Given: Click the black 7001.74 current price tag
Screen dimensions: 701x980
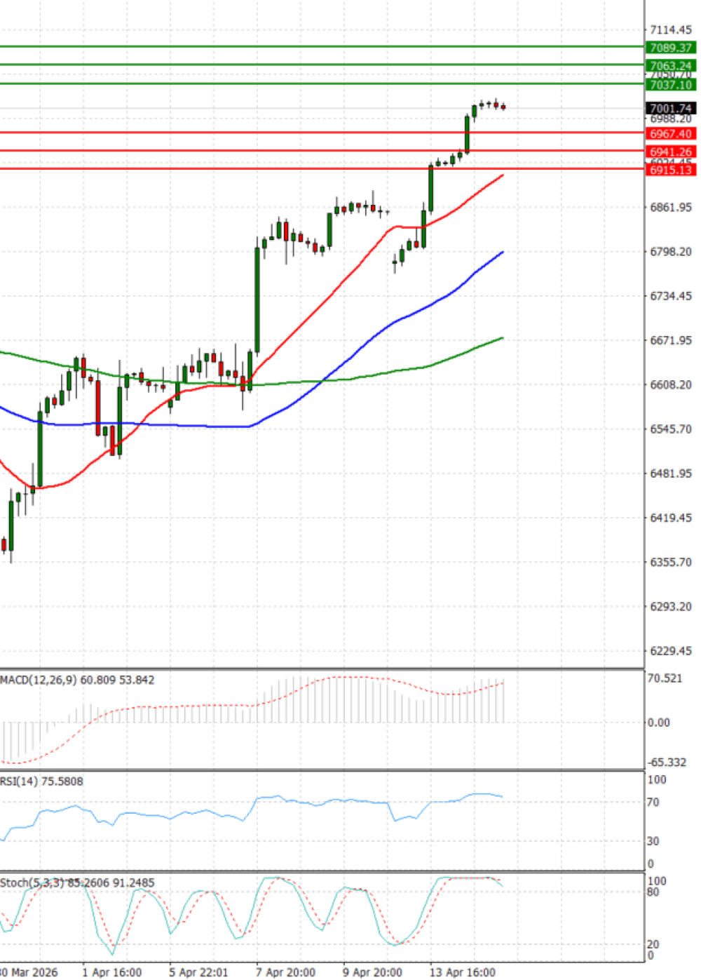Looking at the screenshot, I should [670, 108].
